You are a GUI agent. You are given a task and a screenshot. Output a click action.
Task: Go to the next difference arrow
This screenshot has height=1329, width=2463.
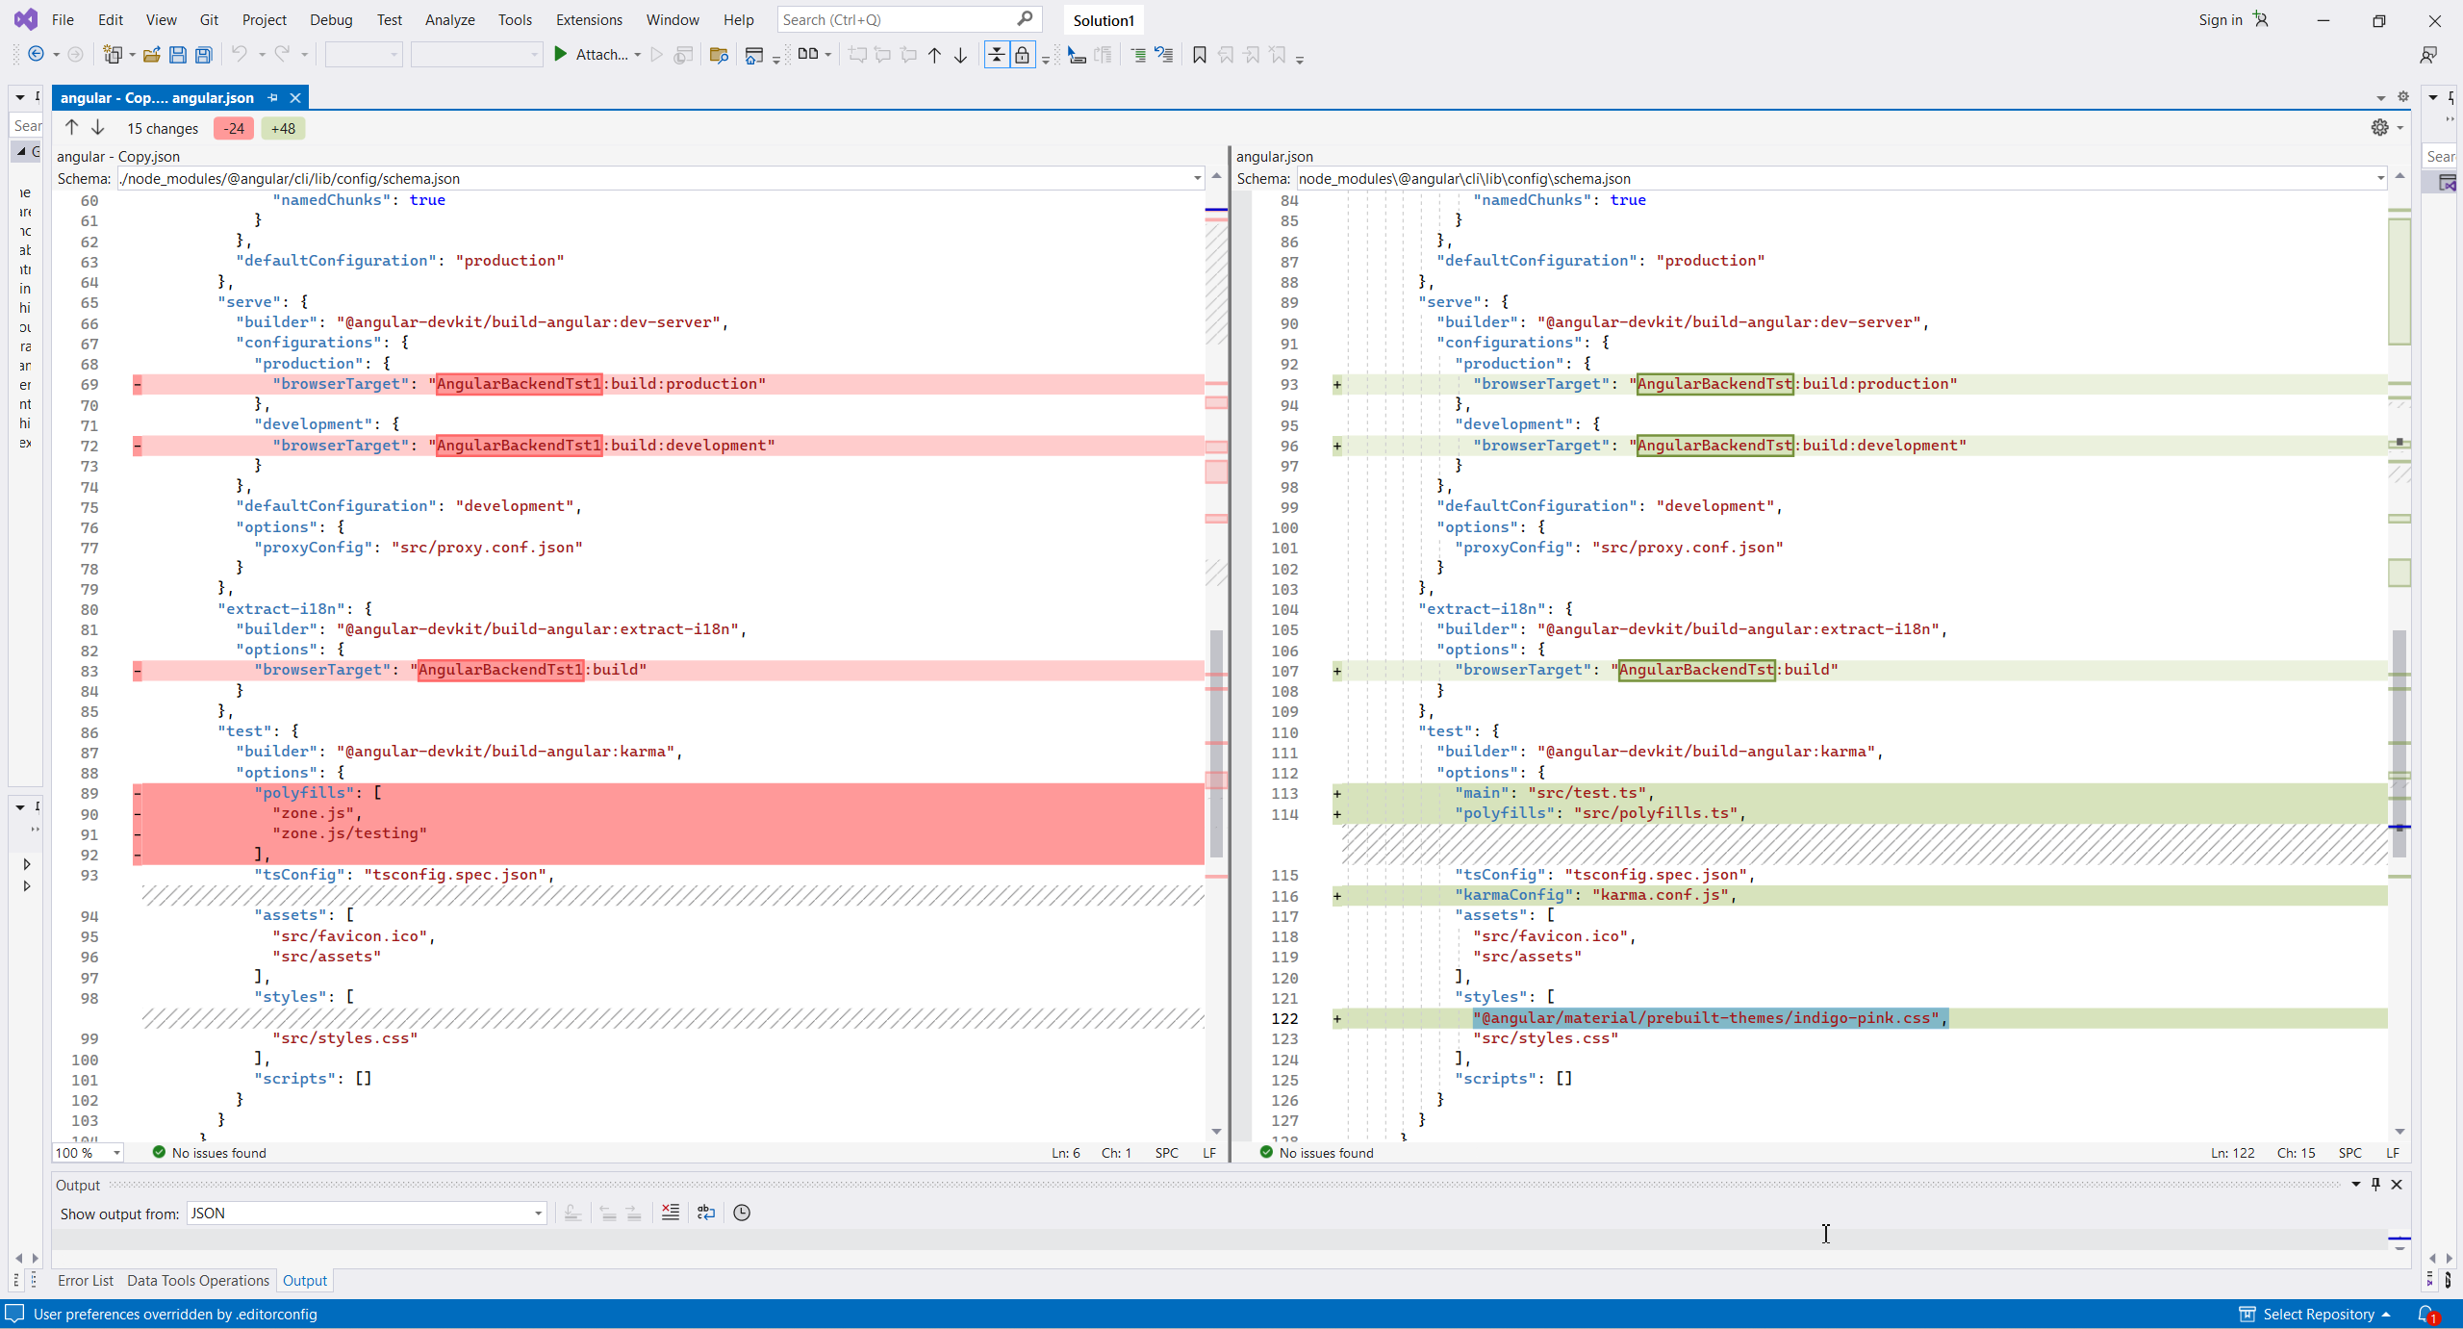point(98,128)
